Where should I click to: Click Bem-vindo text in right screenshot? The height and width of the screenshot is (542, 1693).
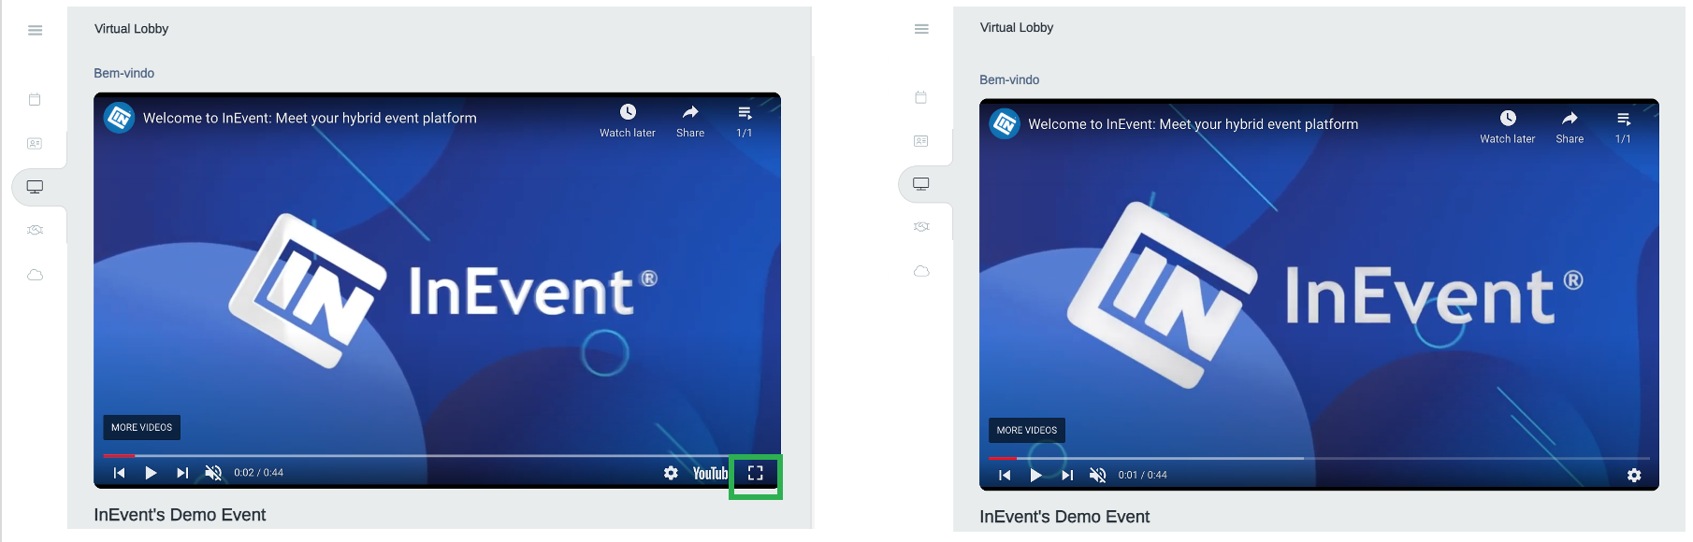[1009, 79]
